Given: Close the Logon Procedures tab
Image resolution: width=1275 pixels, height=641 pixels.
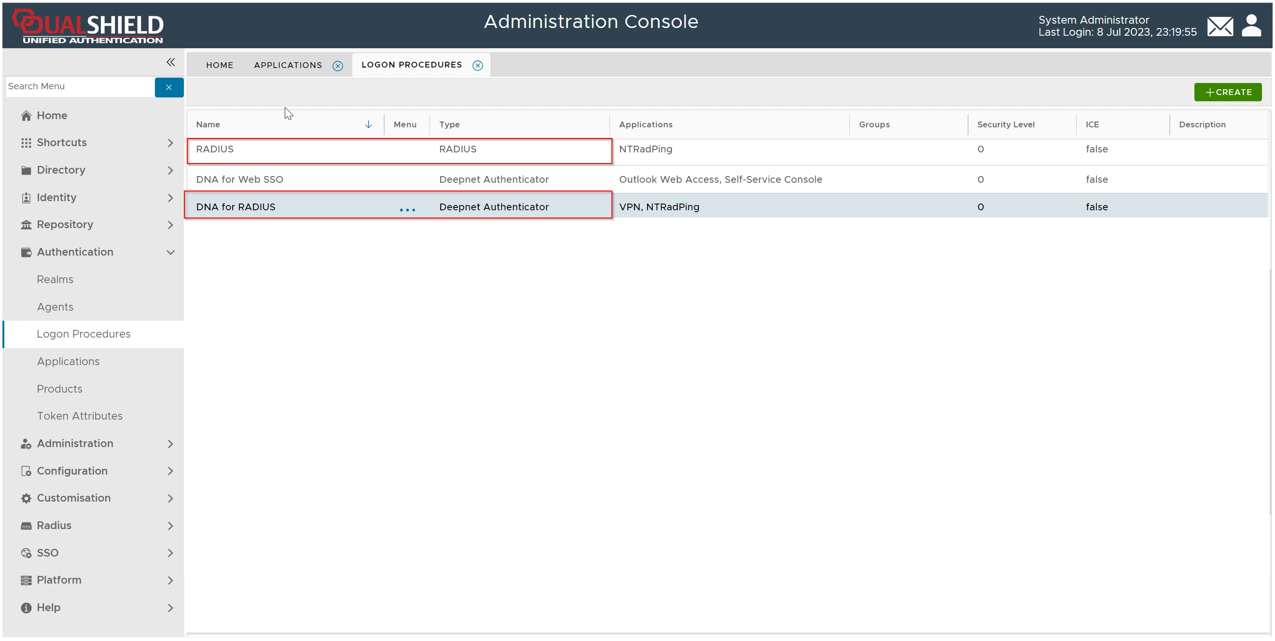Looking at the screenshot, I should (477, 66).
